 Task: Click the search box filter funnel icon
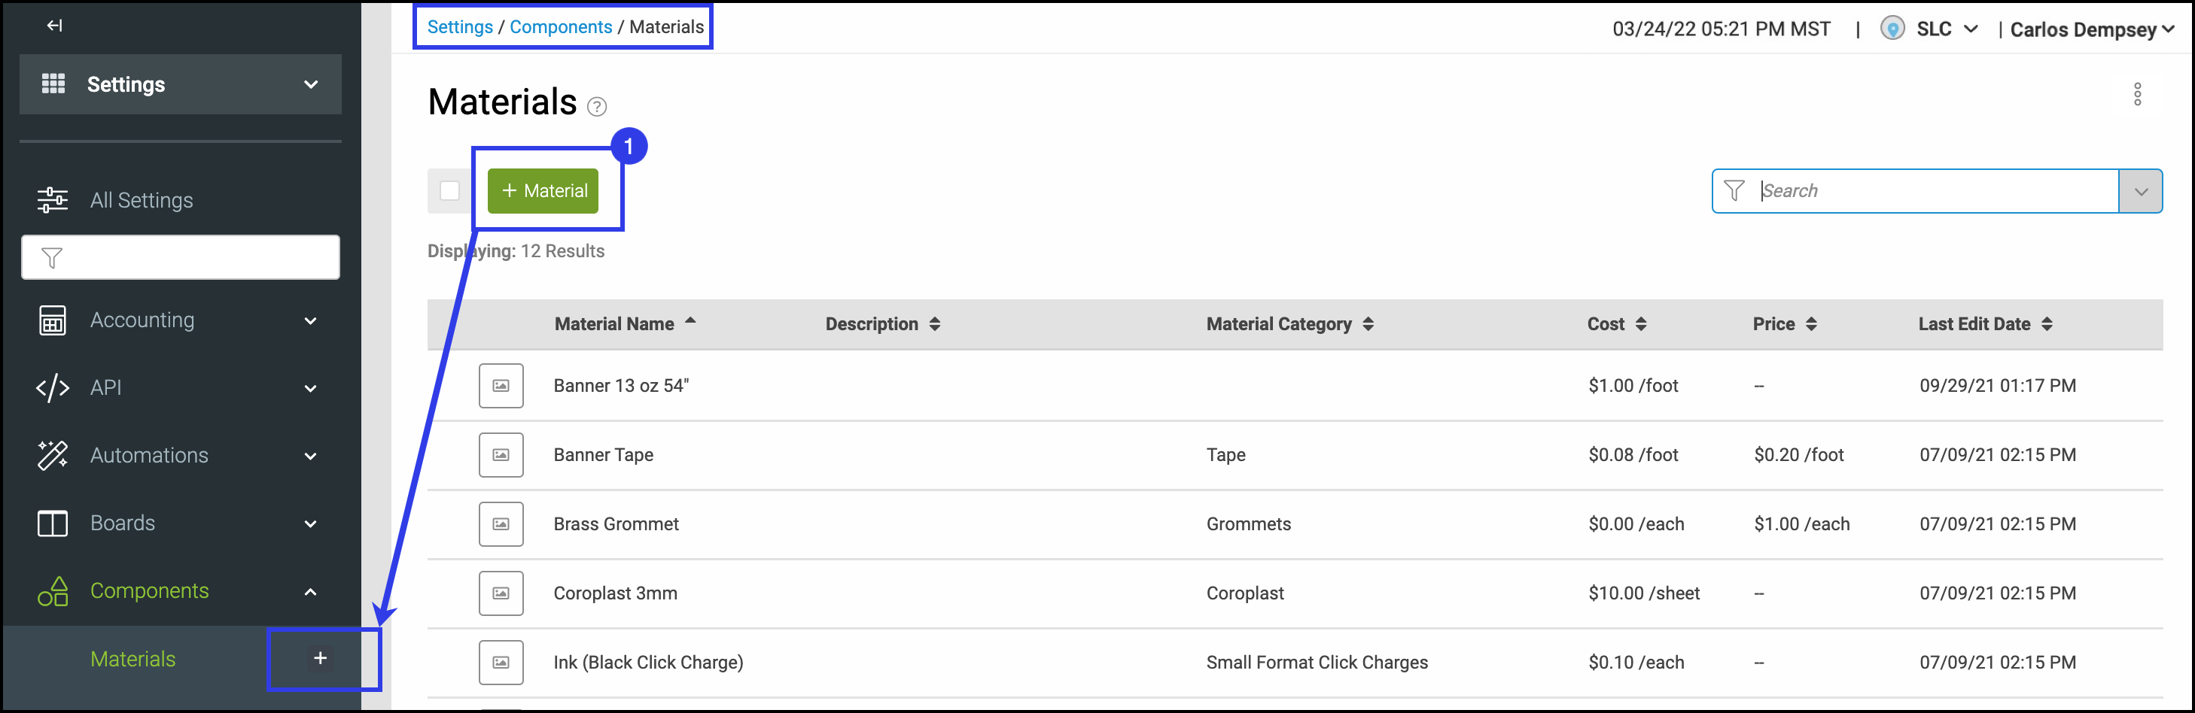(x=1733, y=191)
